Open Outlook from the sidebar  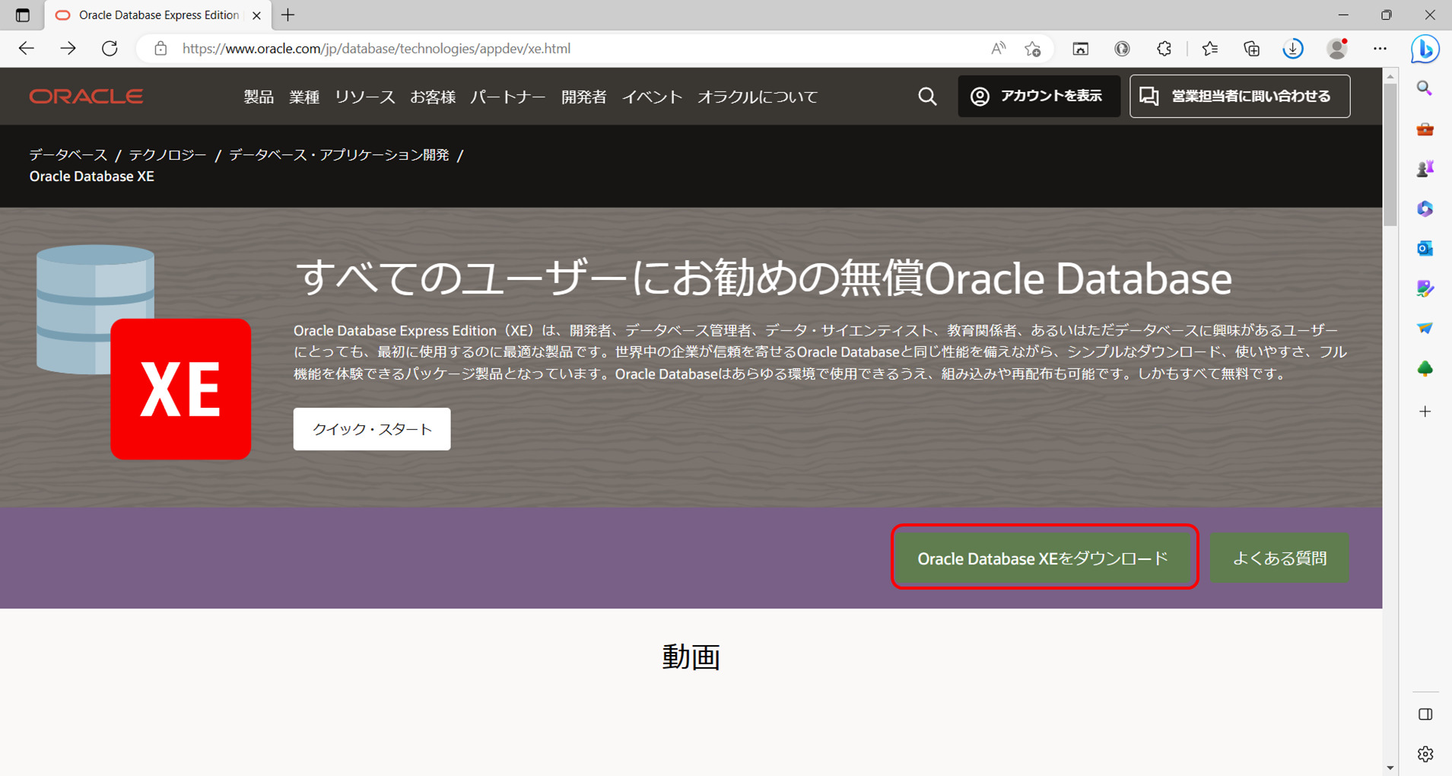1425,248
